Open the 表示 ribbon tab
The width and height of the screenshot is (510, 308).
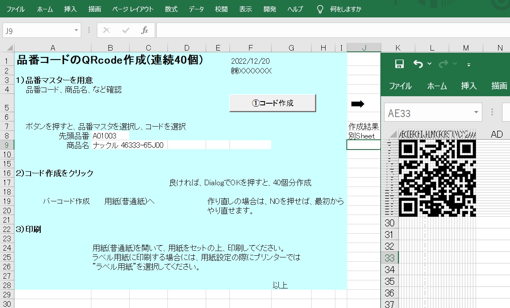(x=245, y=9)
